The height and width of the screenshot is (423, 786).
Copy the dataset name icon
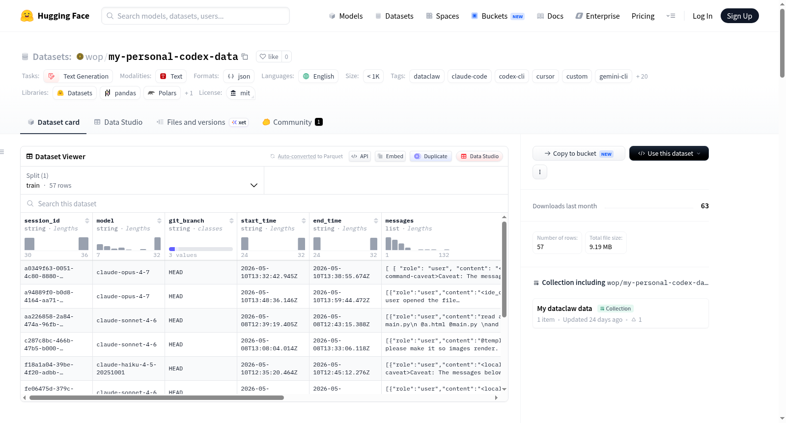point(245,56)
